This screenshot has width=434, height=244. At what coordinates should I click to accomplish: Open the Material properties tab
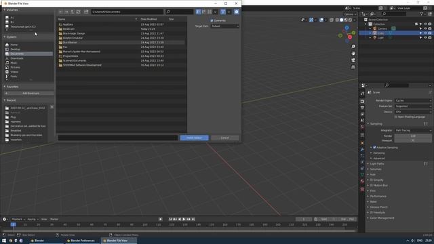[x=362, y=181]
